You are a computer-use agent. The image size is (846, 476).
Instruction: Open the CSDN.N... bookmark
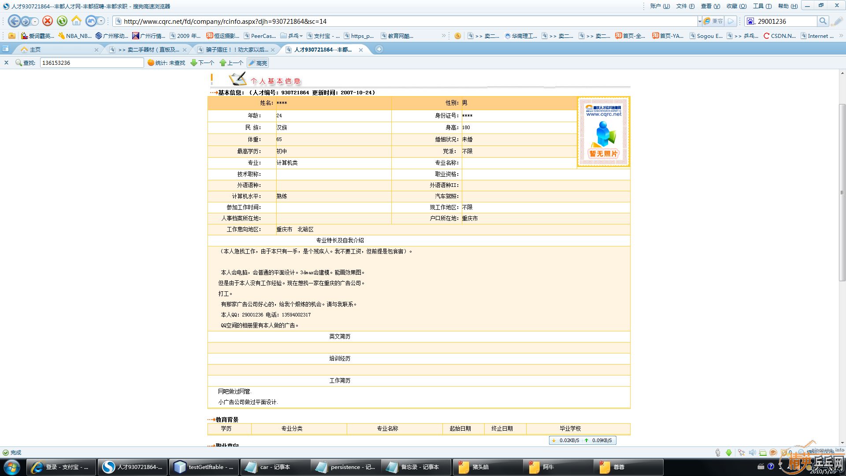(779, 36)
